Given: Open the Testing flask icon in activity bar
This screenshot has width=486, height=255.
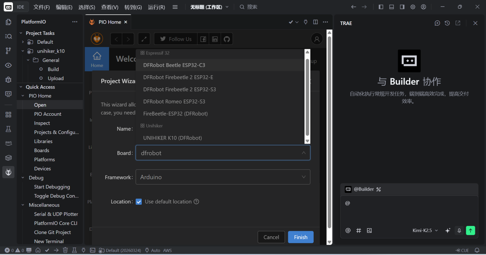Looking at the screenshot, I should pyautogui.click(x=8, y=129).
